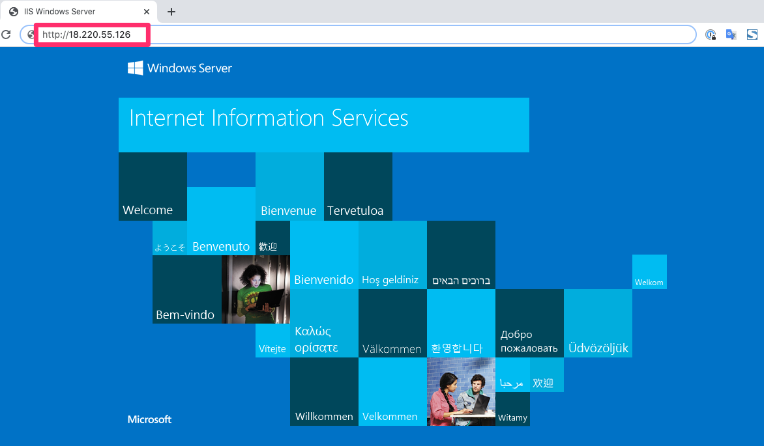Select the IIS Windows Server tab
Screen dimensions: 764x446
(x=79, y=12)
